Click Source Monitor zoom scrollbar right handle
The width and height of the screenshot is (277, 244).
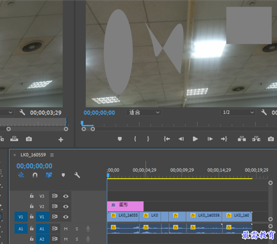(66, 129)
